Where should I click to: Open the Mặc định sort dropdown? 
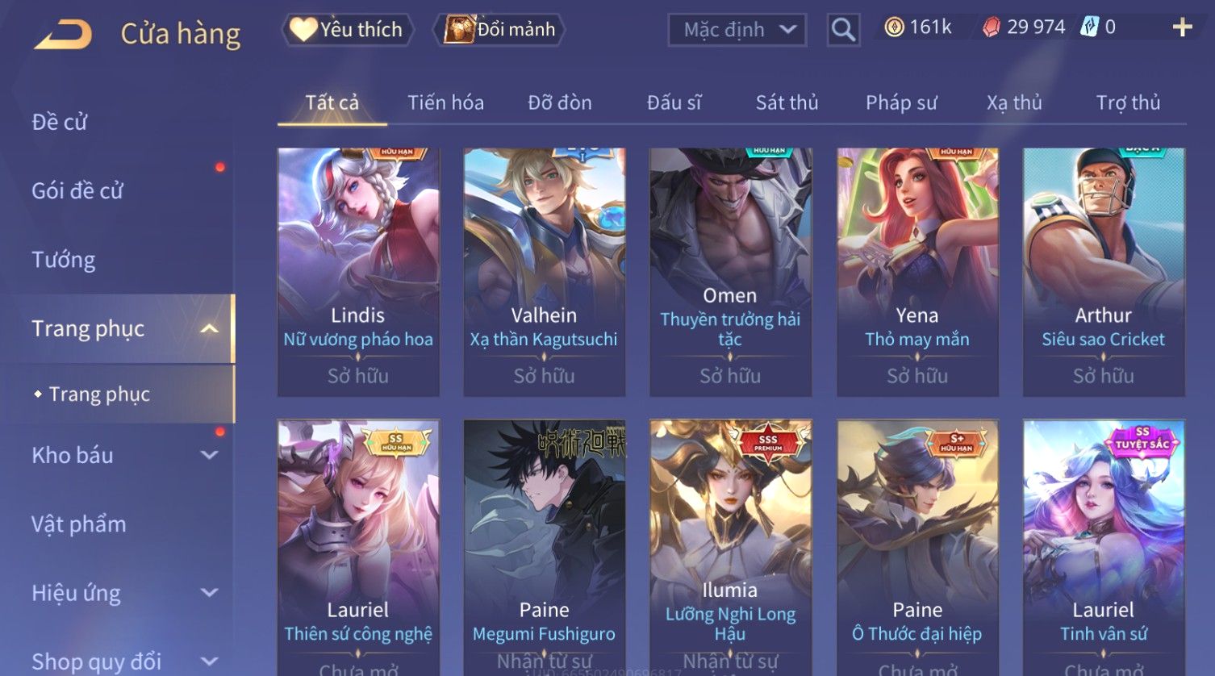pyautogui.click(x=737, y=30)
